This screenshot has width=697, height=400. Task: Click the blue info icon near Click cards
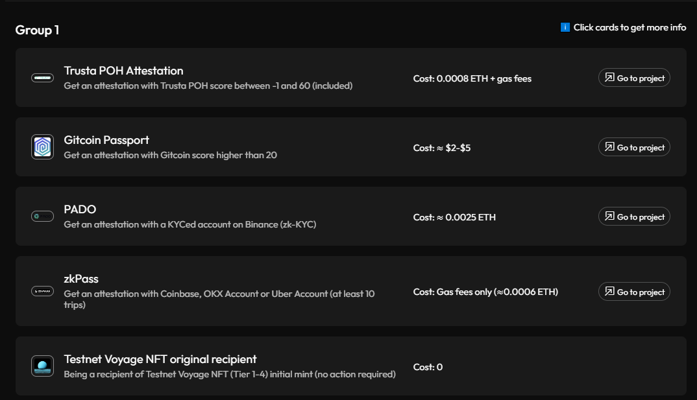pos(565,27)
